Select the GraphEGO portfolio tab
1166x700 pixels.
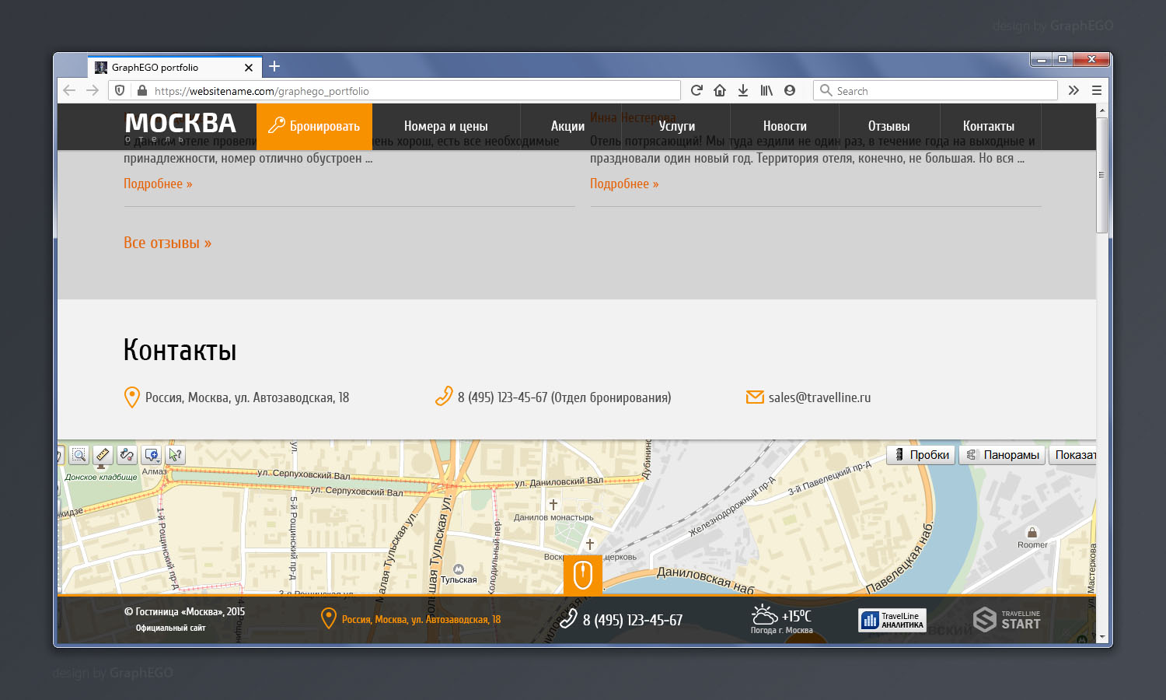tap(174, 68)
